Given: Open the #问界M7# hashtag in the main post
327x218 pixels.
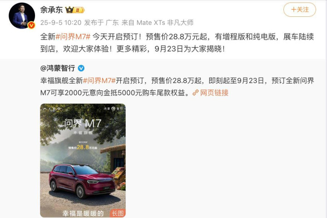Looking at the screenshot, I should 73,37.
